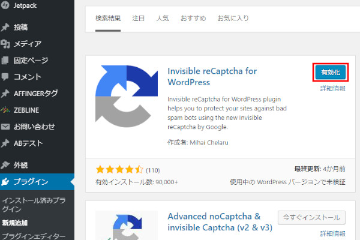This screenshot has height=240, width=360.
Task: Click 今すぐインストール for Advanced noCaptcha
Action: coord(311,217)
